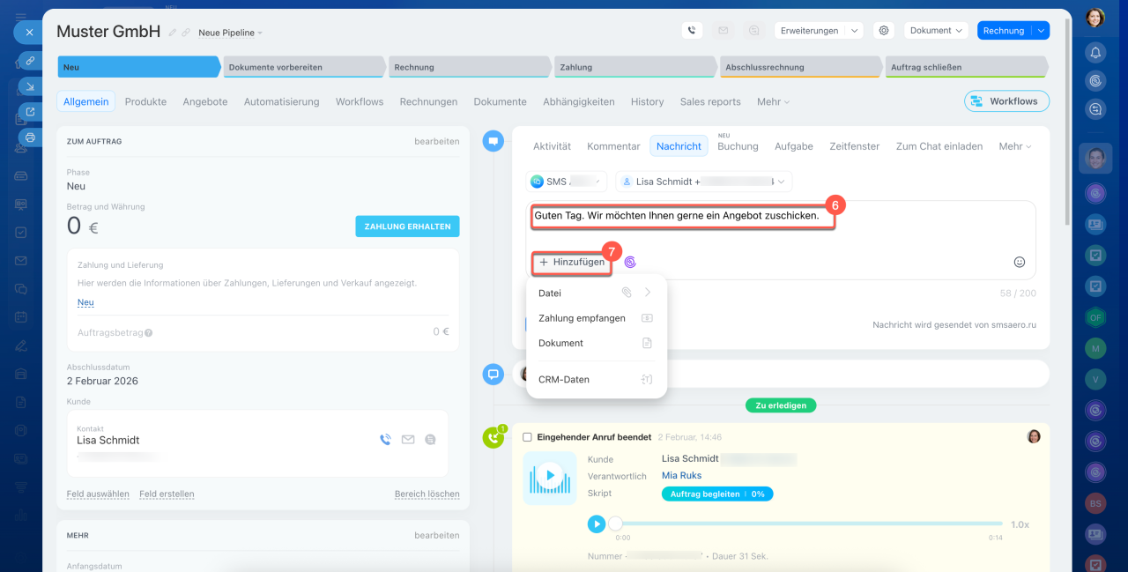Play the call recording
The height and width of the screenshot is (572, 1128).
597,524
